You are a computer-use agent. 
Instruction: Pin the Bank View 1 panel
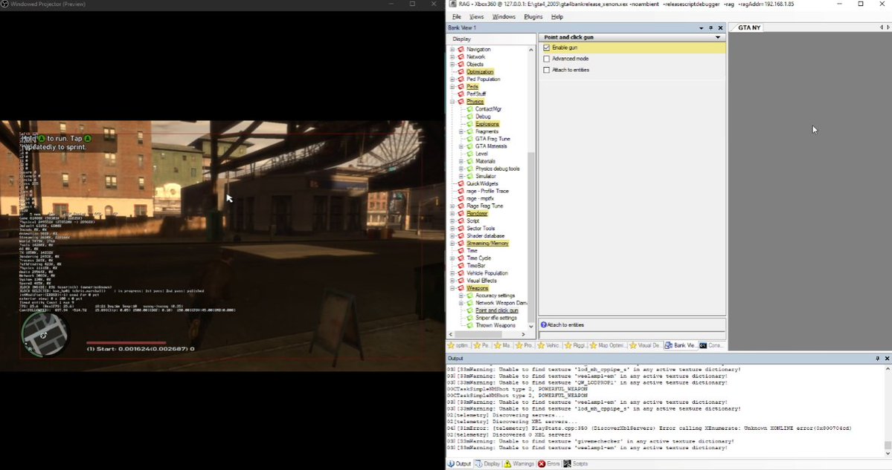pos(710,27)
